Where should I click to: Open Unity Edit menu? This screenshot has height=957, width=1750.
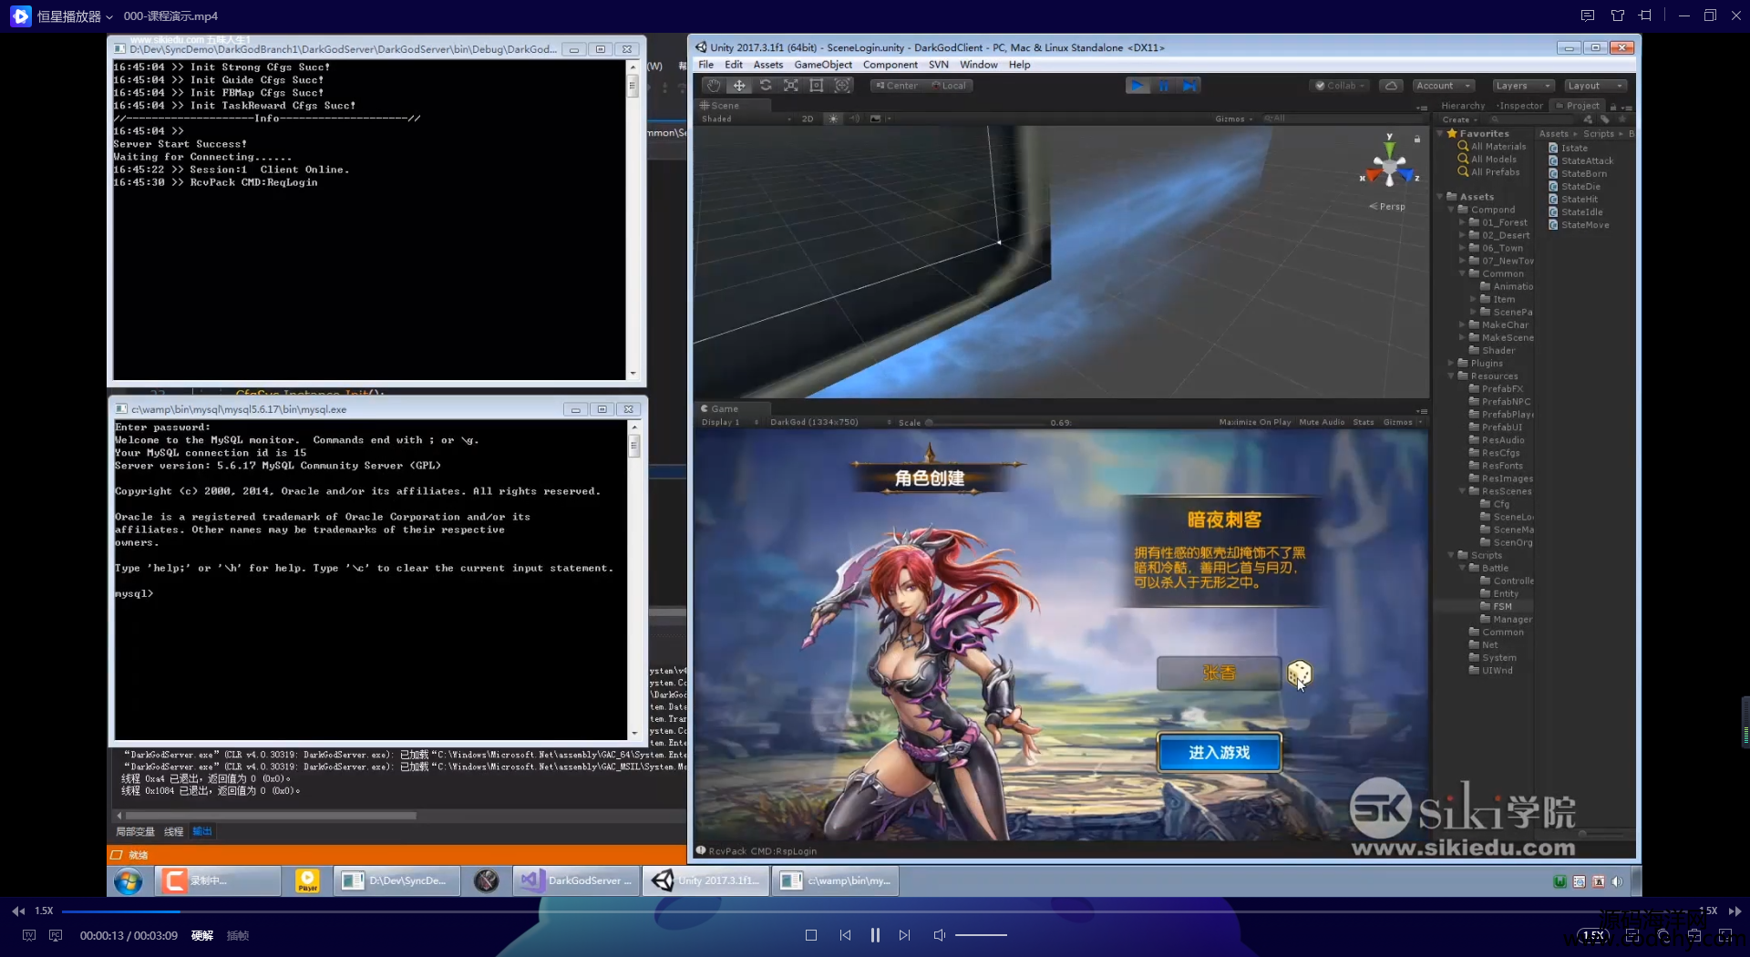click(733, 65)
